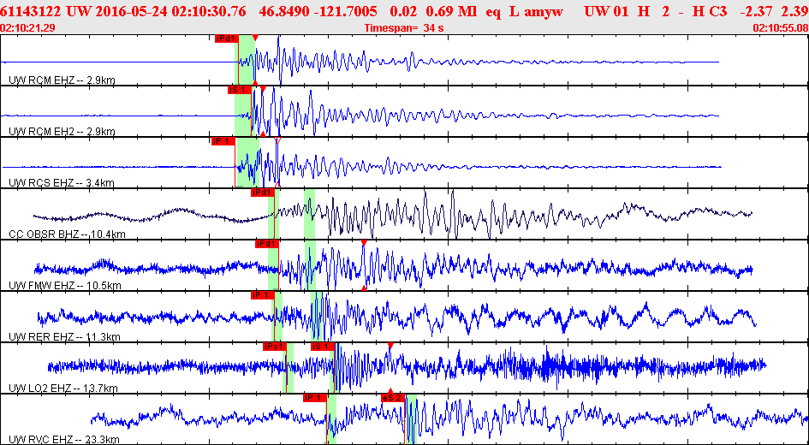Select the iPc1 pick flag on LO2 EHZ
The image size is (809, 445).
pyautogui.click(x=274, y=347)
